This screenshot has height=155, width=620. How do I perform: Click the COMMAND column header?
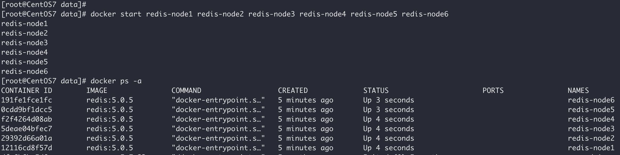[186, 91]
